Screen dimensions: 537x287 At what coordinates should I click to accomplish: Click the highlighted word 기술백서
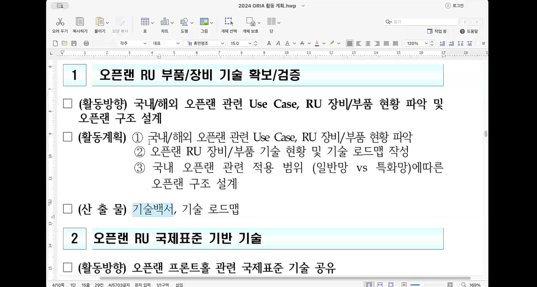153,209
